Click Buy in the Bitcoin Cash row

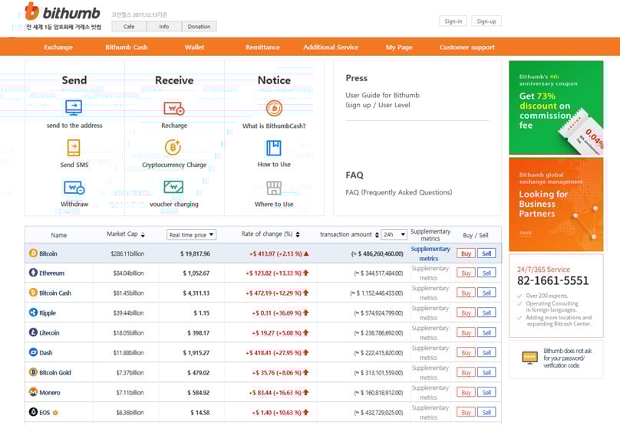click(466, 293)
